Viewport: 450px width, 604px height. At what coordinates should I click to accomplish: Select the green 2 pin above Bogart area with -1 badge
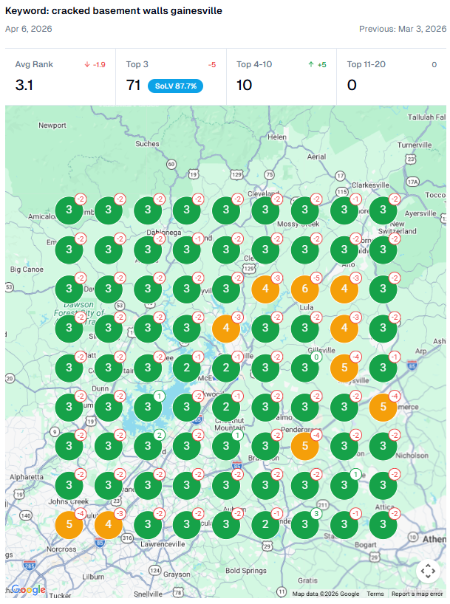(265, 524)
